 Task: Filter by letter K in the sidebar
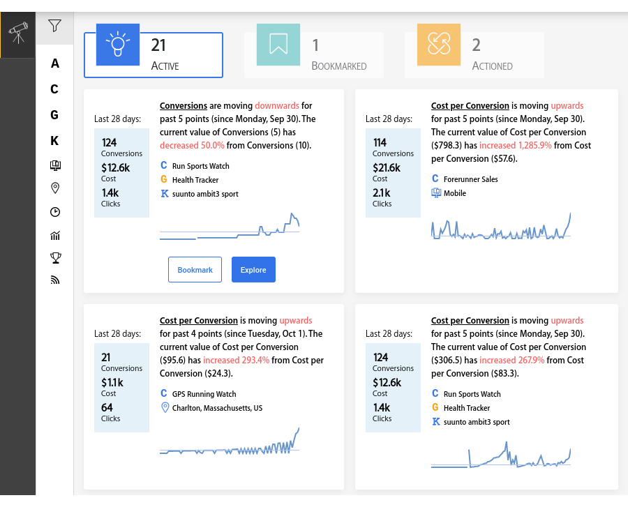[x=54, y=140]
